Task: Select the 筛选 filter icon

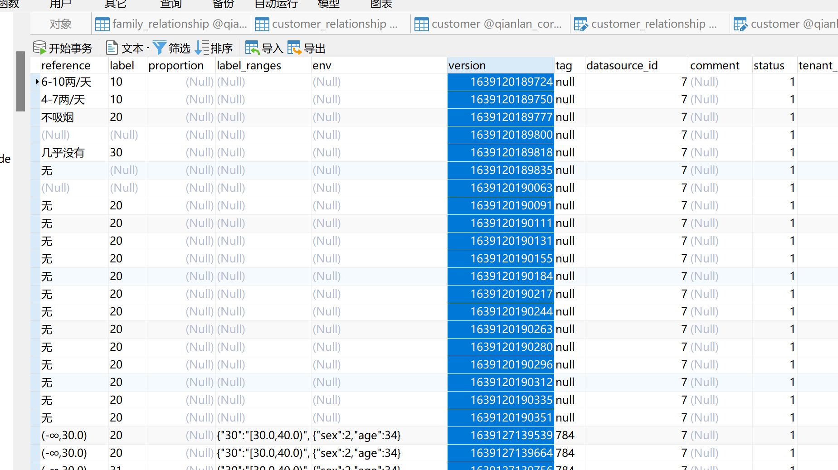Action: 159,47
